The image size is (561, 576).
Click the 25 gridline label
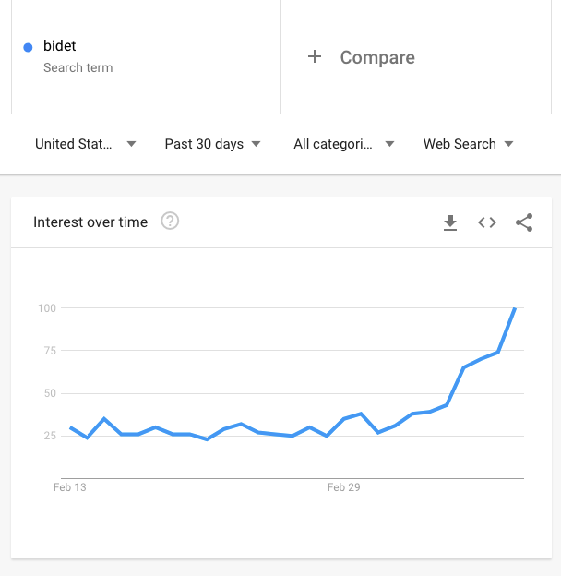click(x=50, y=436)
